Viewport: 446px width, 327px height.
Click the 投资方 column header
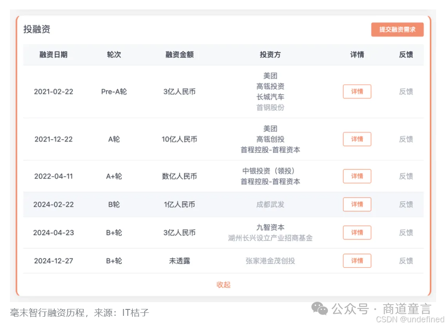[x=270, y=54]
